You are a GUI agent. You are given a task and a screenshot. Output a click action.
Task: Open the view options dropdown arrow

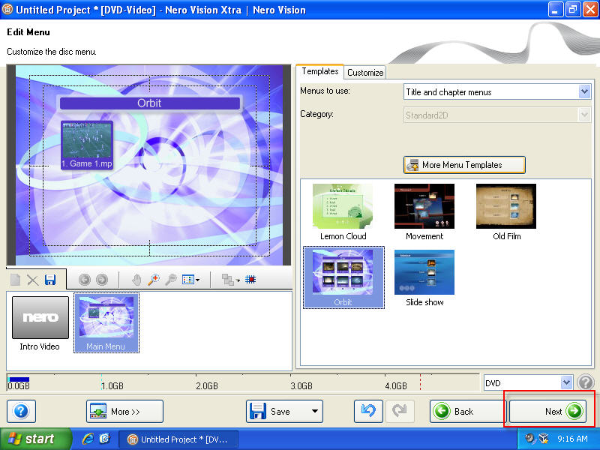click(197, 280)
